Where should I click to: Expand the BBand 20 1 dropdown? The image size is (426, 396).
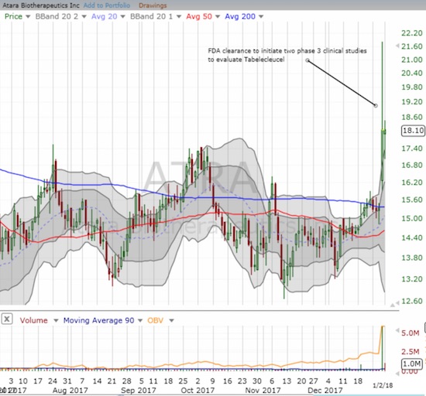(x=179, y=16)
